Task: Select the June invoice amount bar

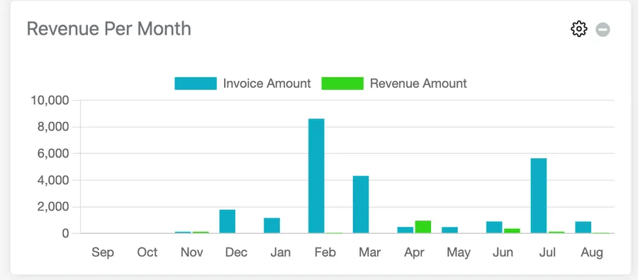Action: tap(494, 228)
